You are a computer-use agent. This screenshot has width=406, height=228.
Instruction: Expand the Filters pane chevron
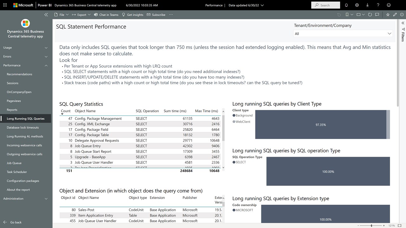click(403, 23)
